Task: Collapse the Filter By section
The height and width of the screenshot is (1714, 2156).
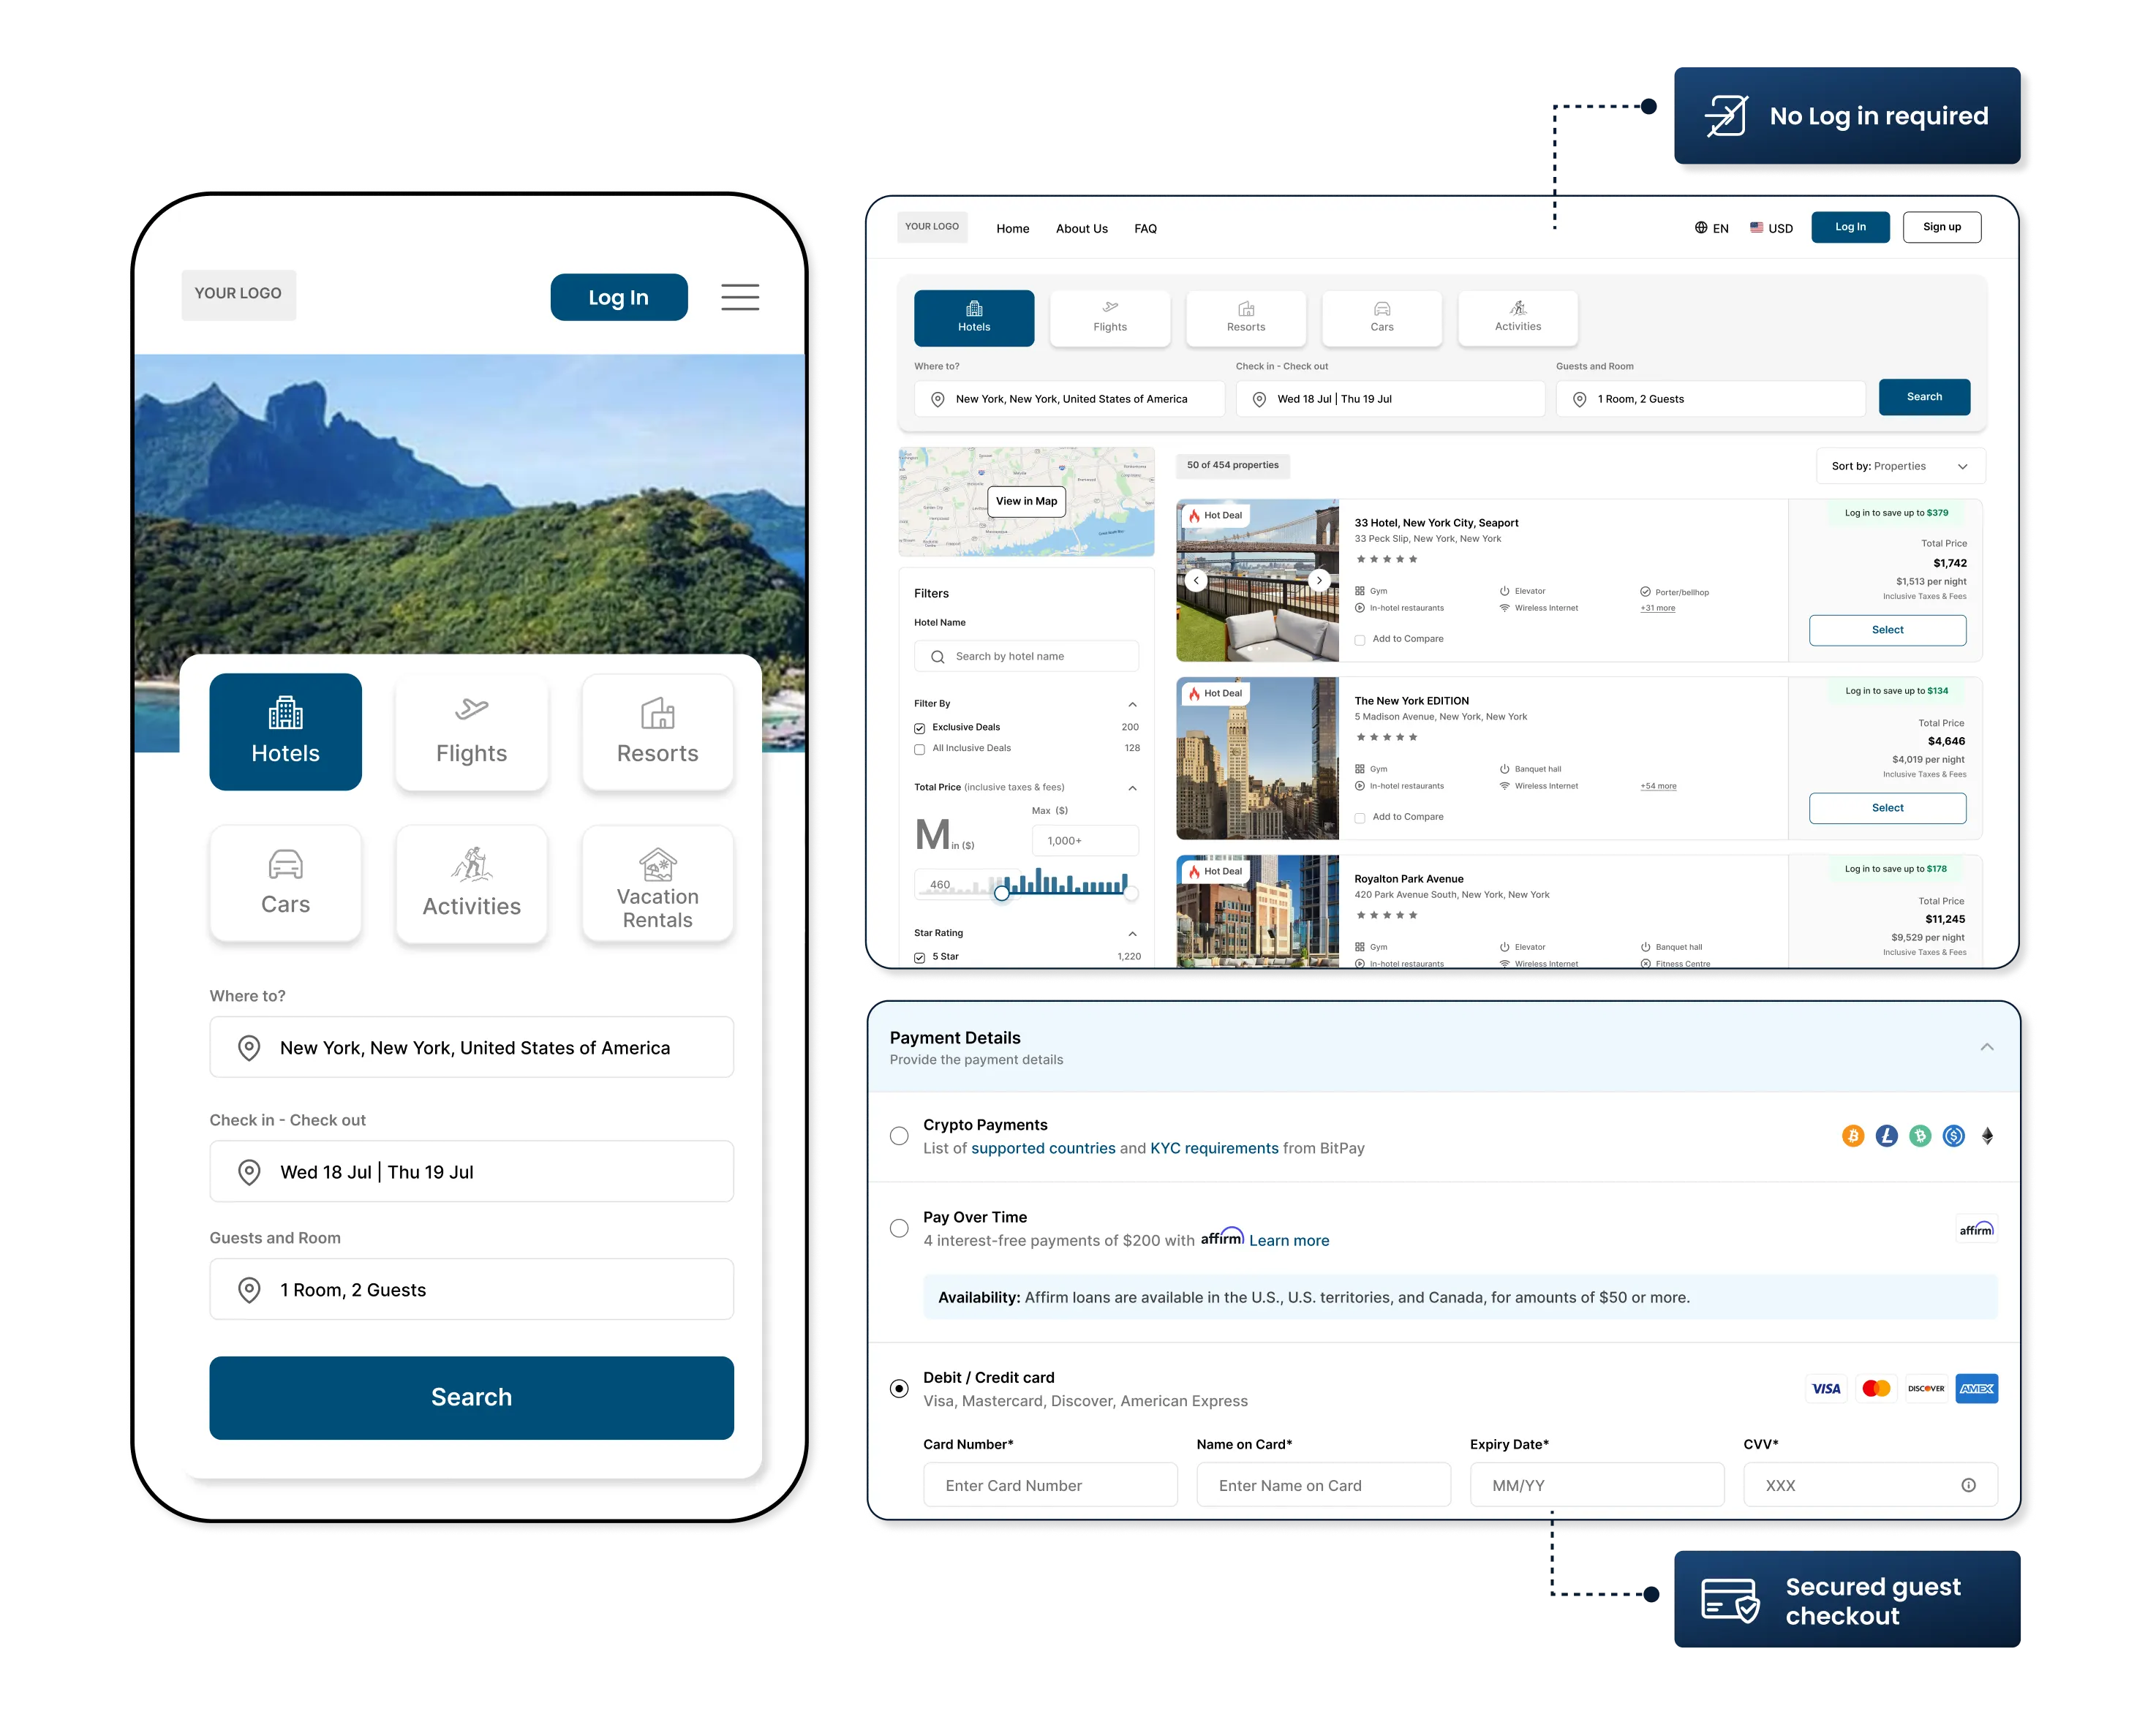Action: pyautogui.click(x=1132, y=704)
